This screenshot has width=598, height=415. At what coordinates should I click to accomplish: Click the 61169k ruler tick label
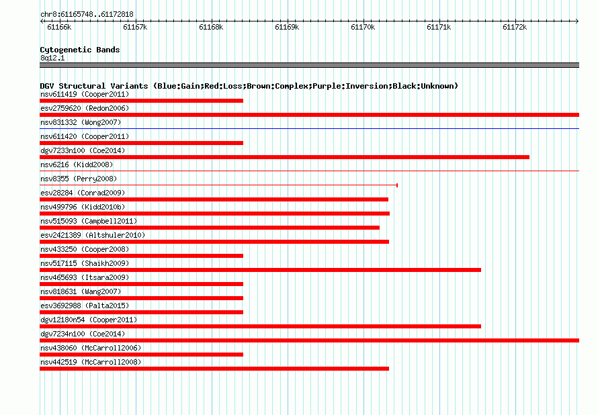pos(287,27)
